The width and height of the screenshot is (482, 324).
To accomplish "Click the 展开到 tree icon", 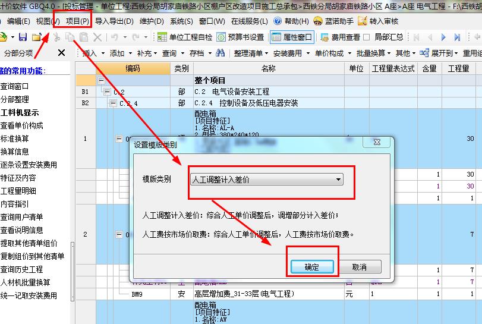I will pos(424,53).
